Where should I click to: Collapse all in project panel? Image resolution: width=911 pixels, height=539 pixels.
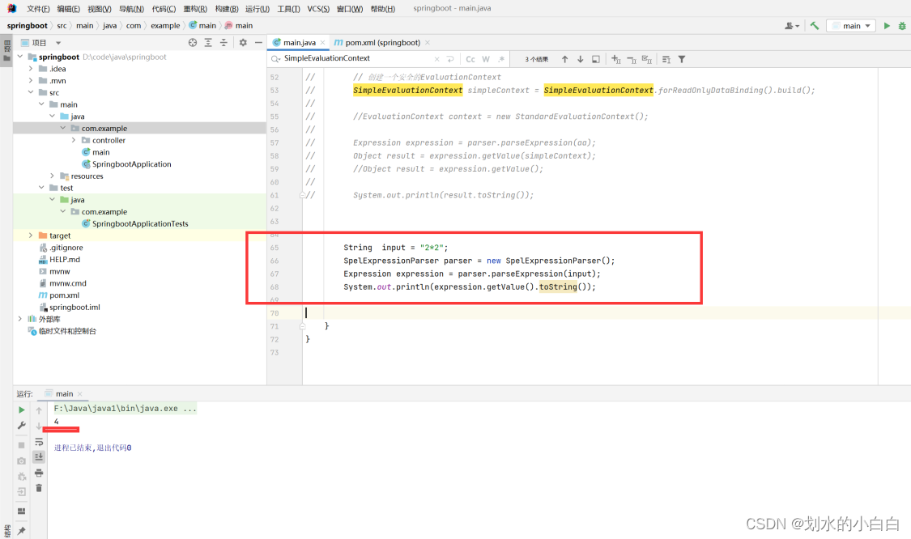click(223, 42)
